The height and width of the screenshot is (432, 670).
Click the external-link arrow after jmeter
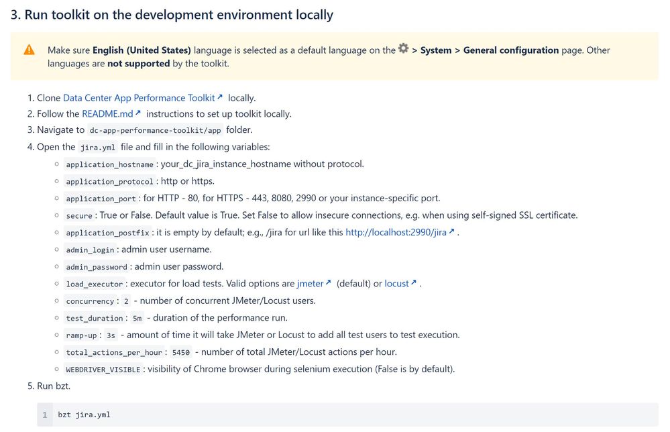pyautogui.click(x=328, y=282)
